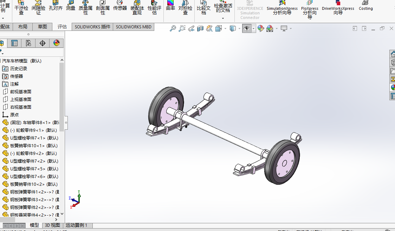
Task: Open the 间隙验证 clearance verification tool
Action: coord(38,8)
